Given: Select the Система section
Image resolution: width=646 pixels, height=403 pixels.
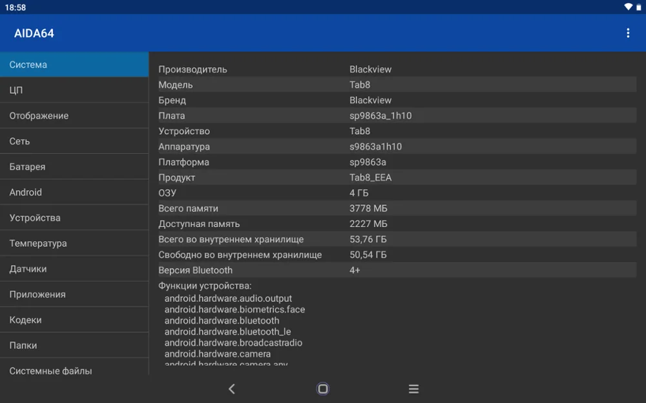Looking at the screenshot, I should [x=74, y=64].
